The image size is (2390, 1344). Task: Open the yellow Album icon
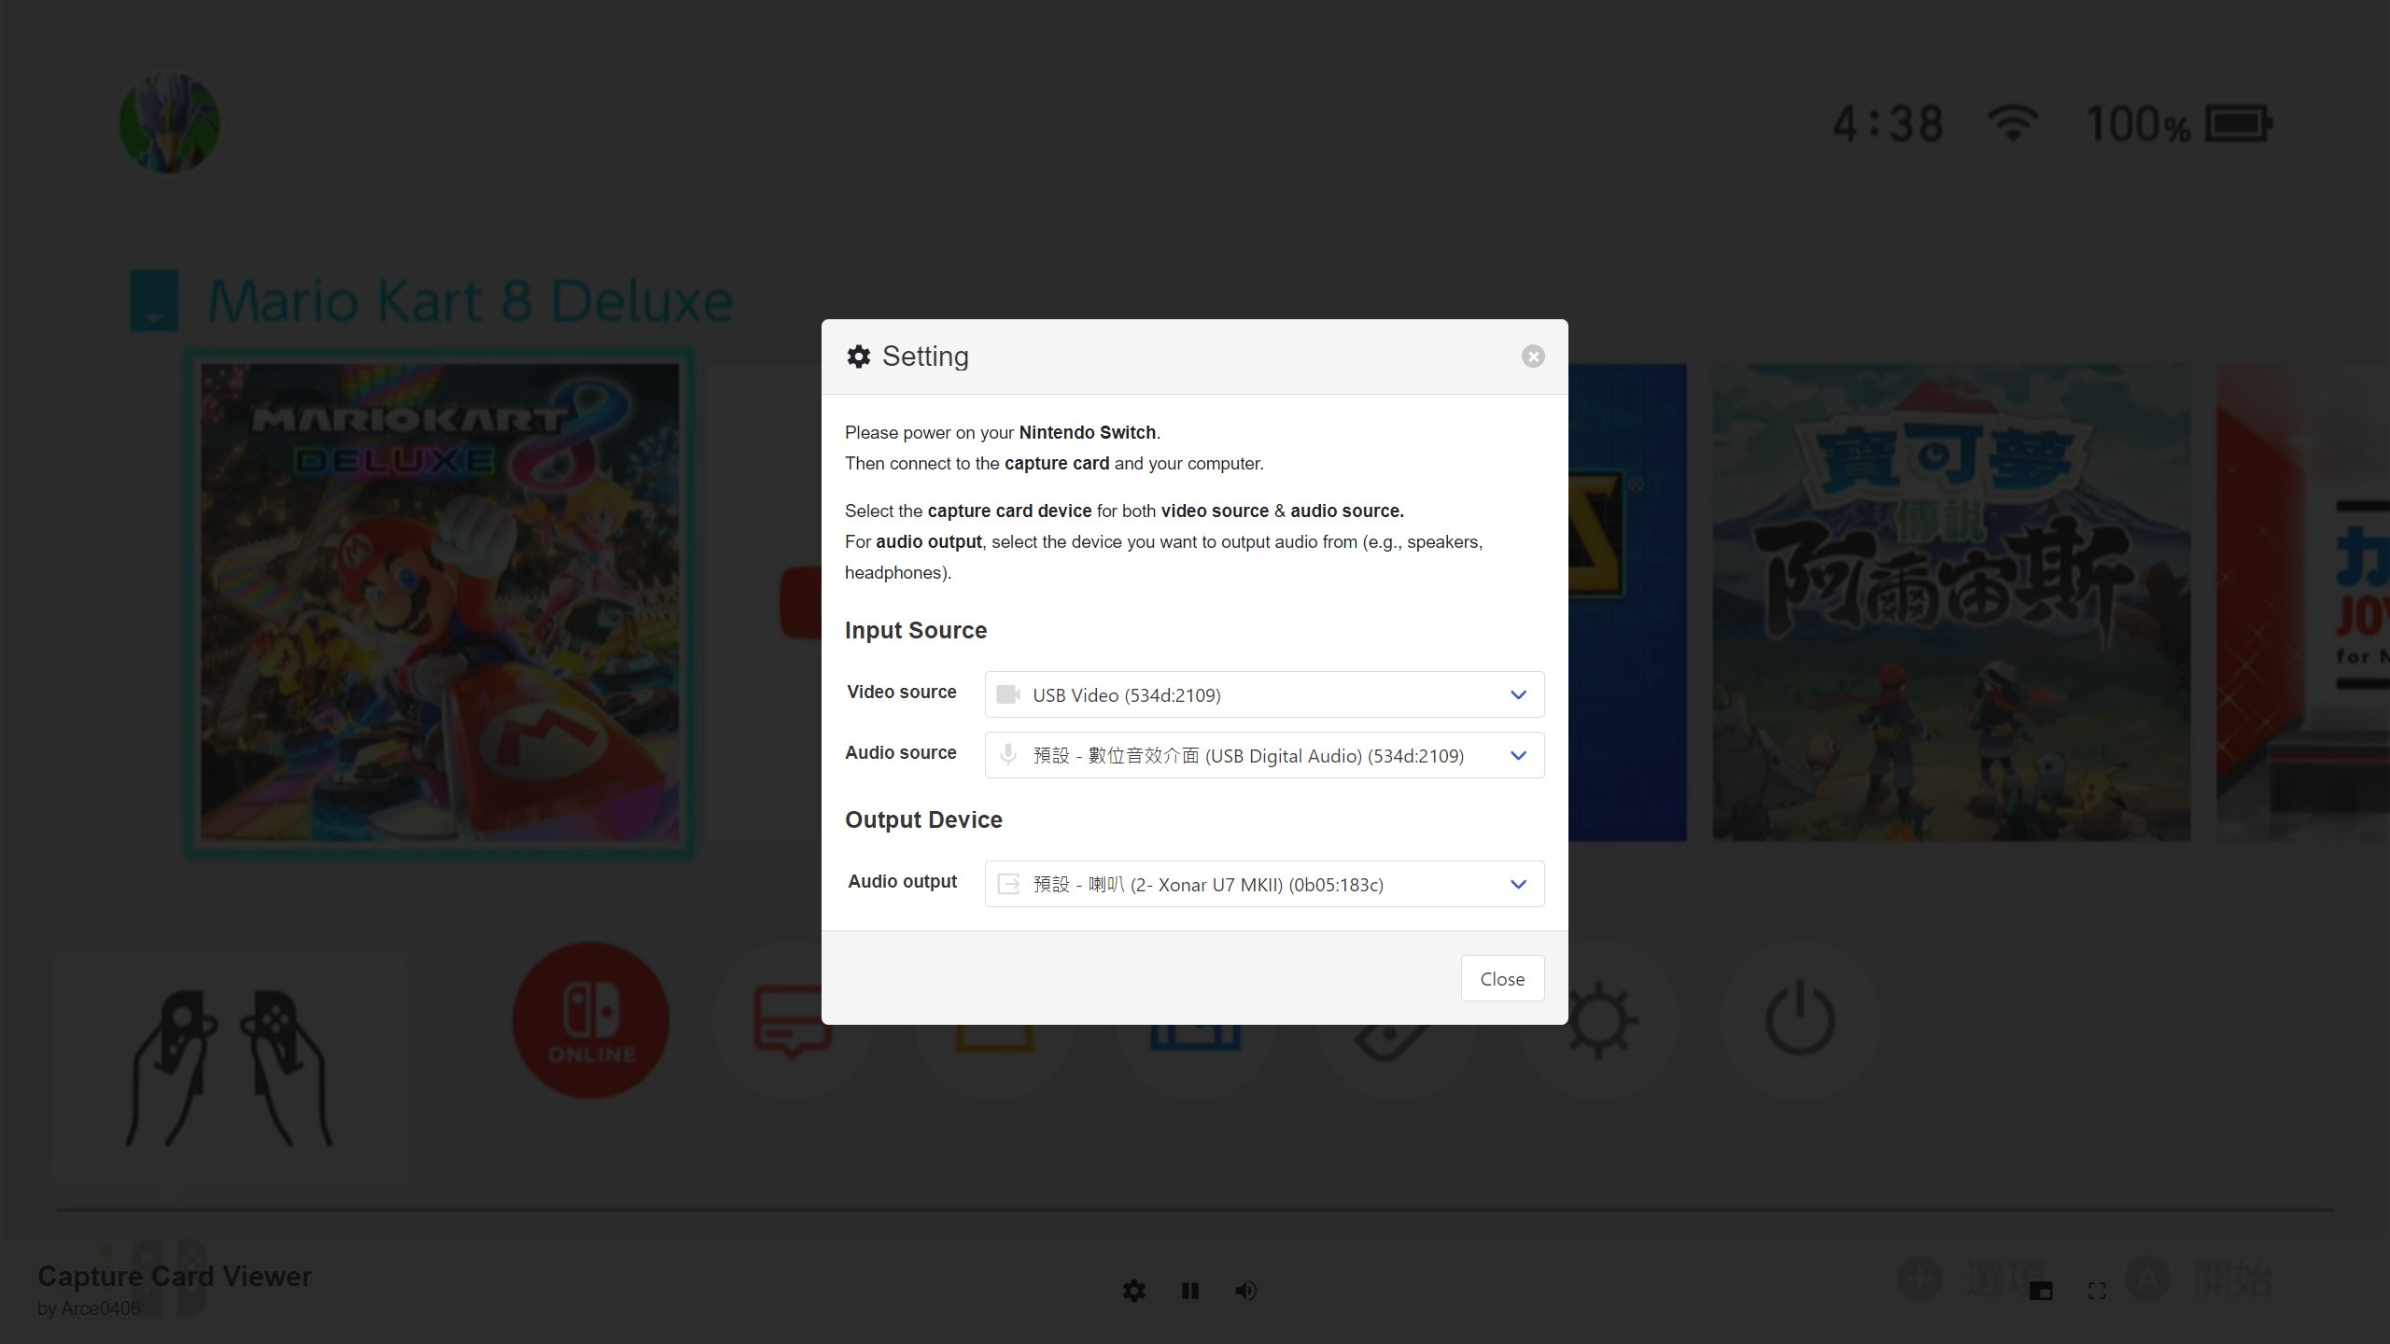click(x=994, y=1020)
